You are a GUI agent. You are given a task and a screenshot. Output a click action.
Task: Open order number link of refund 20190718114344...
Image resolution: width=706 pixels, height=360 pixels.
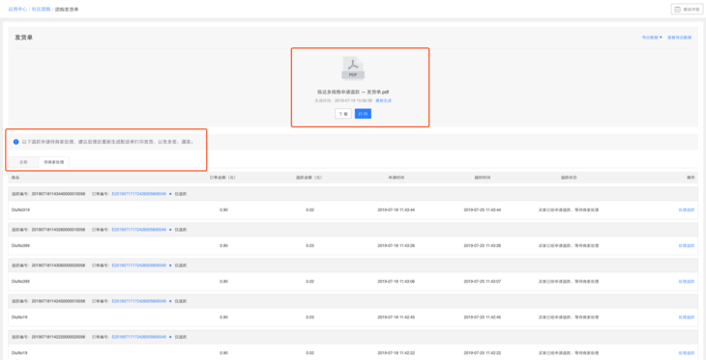pos(138,194)
